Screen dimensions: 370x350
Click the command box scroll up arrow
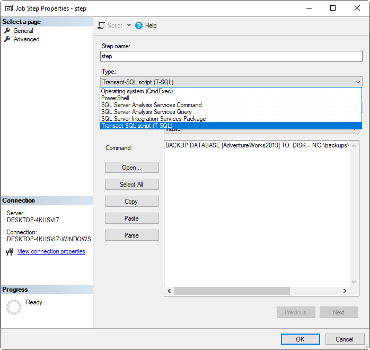coord(354,146)
